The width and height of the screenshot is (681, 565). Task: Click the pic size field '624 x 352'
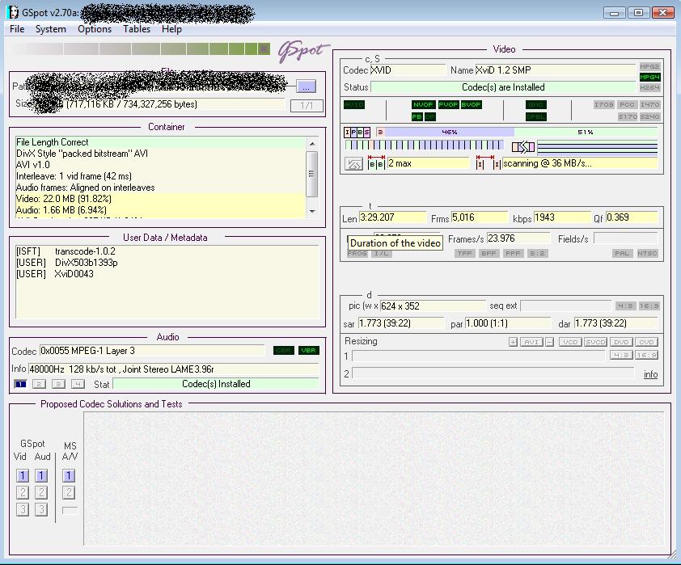(433, 306)
